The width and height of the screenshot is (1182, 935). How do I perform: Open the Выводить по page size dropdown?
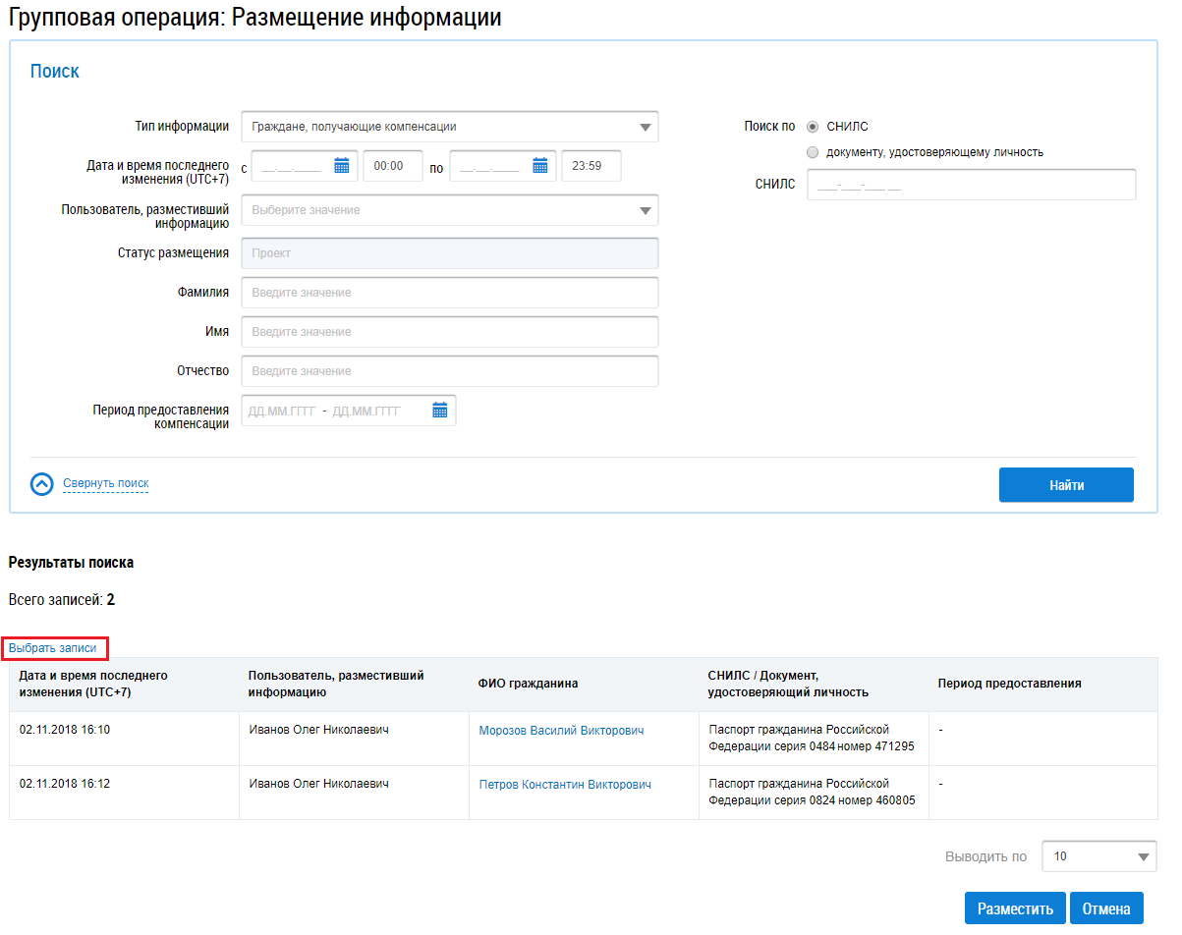[1098, 856]
